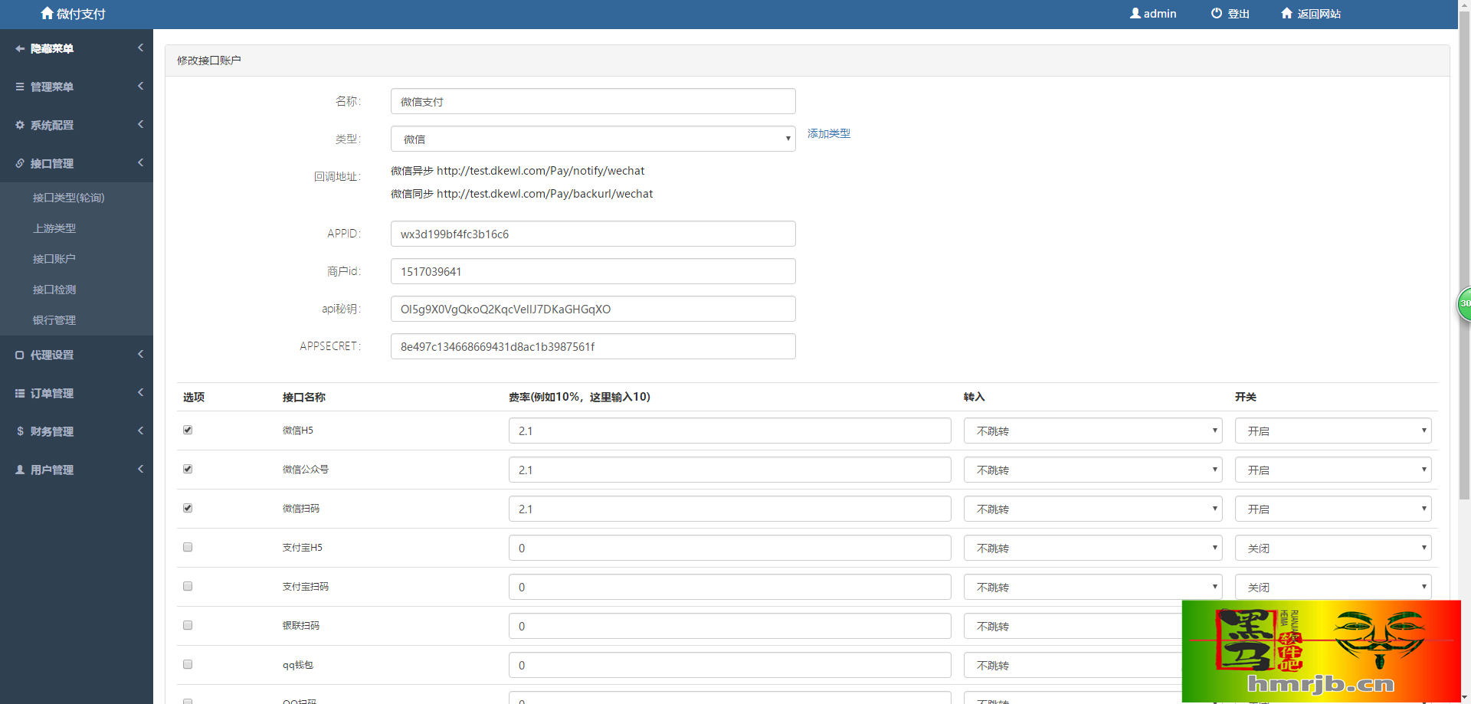Viewport: 1471px width, 704px height.
Task: Collapse the 接口管理 chevron
Action: pyautogui.click(x=140, y=162)
